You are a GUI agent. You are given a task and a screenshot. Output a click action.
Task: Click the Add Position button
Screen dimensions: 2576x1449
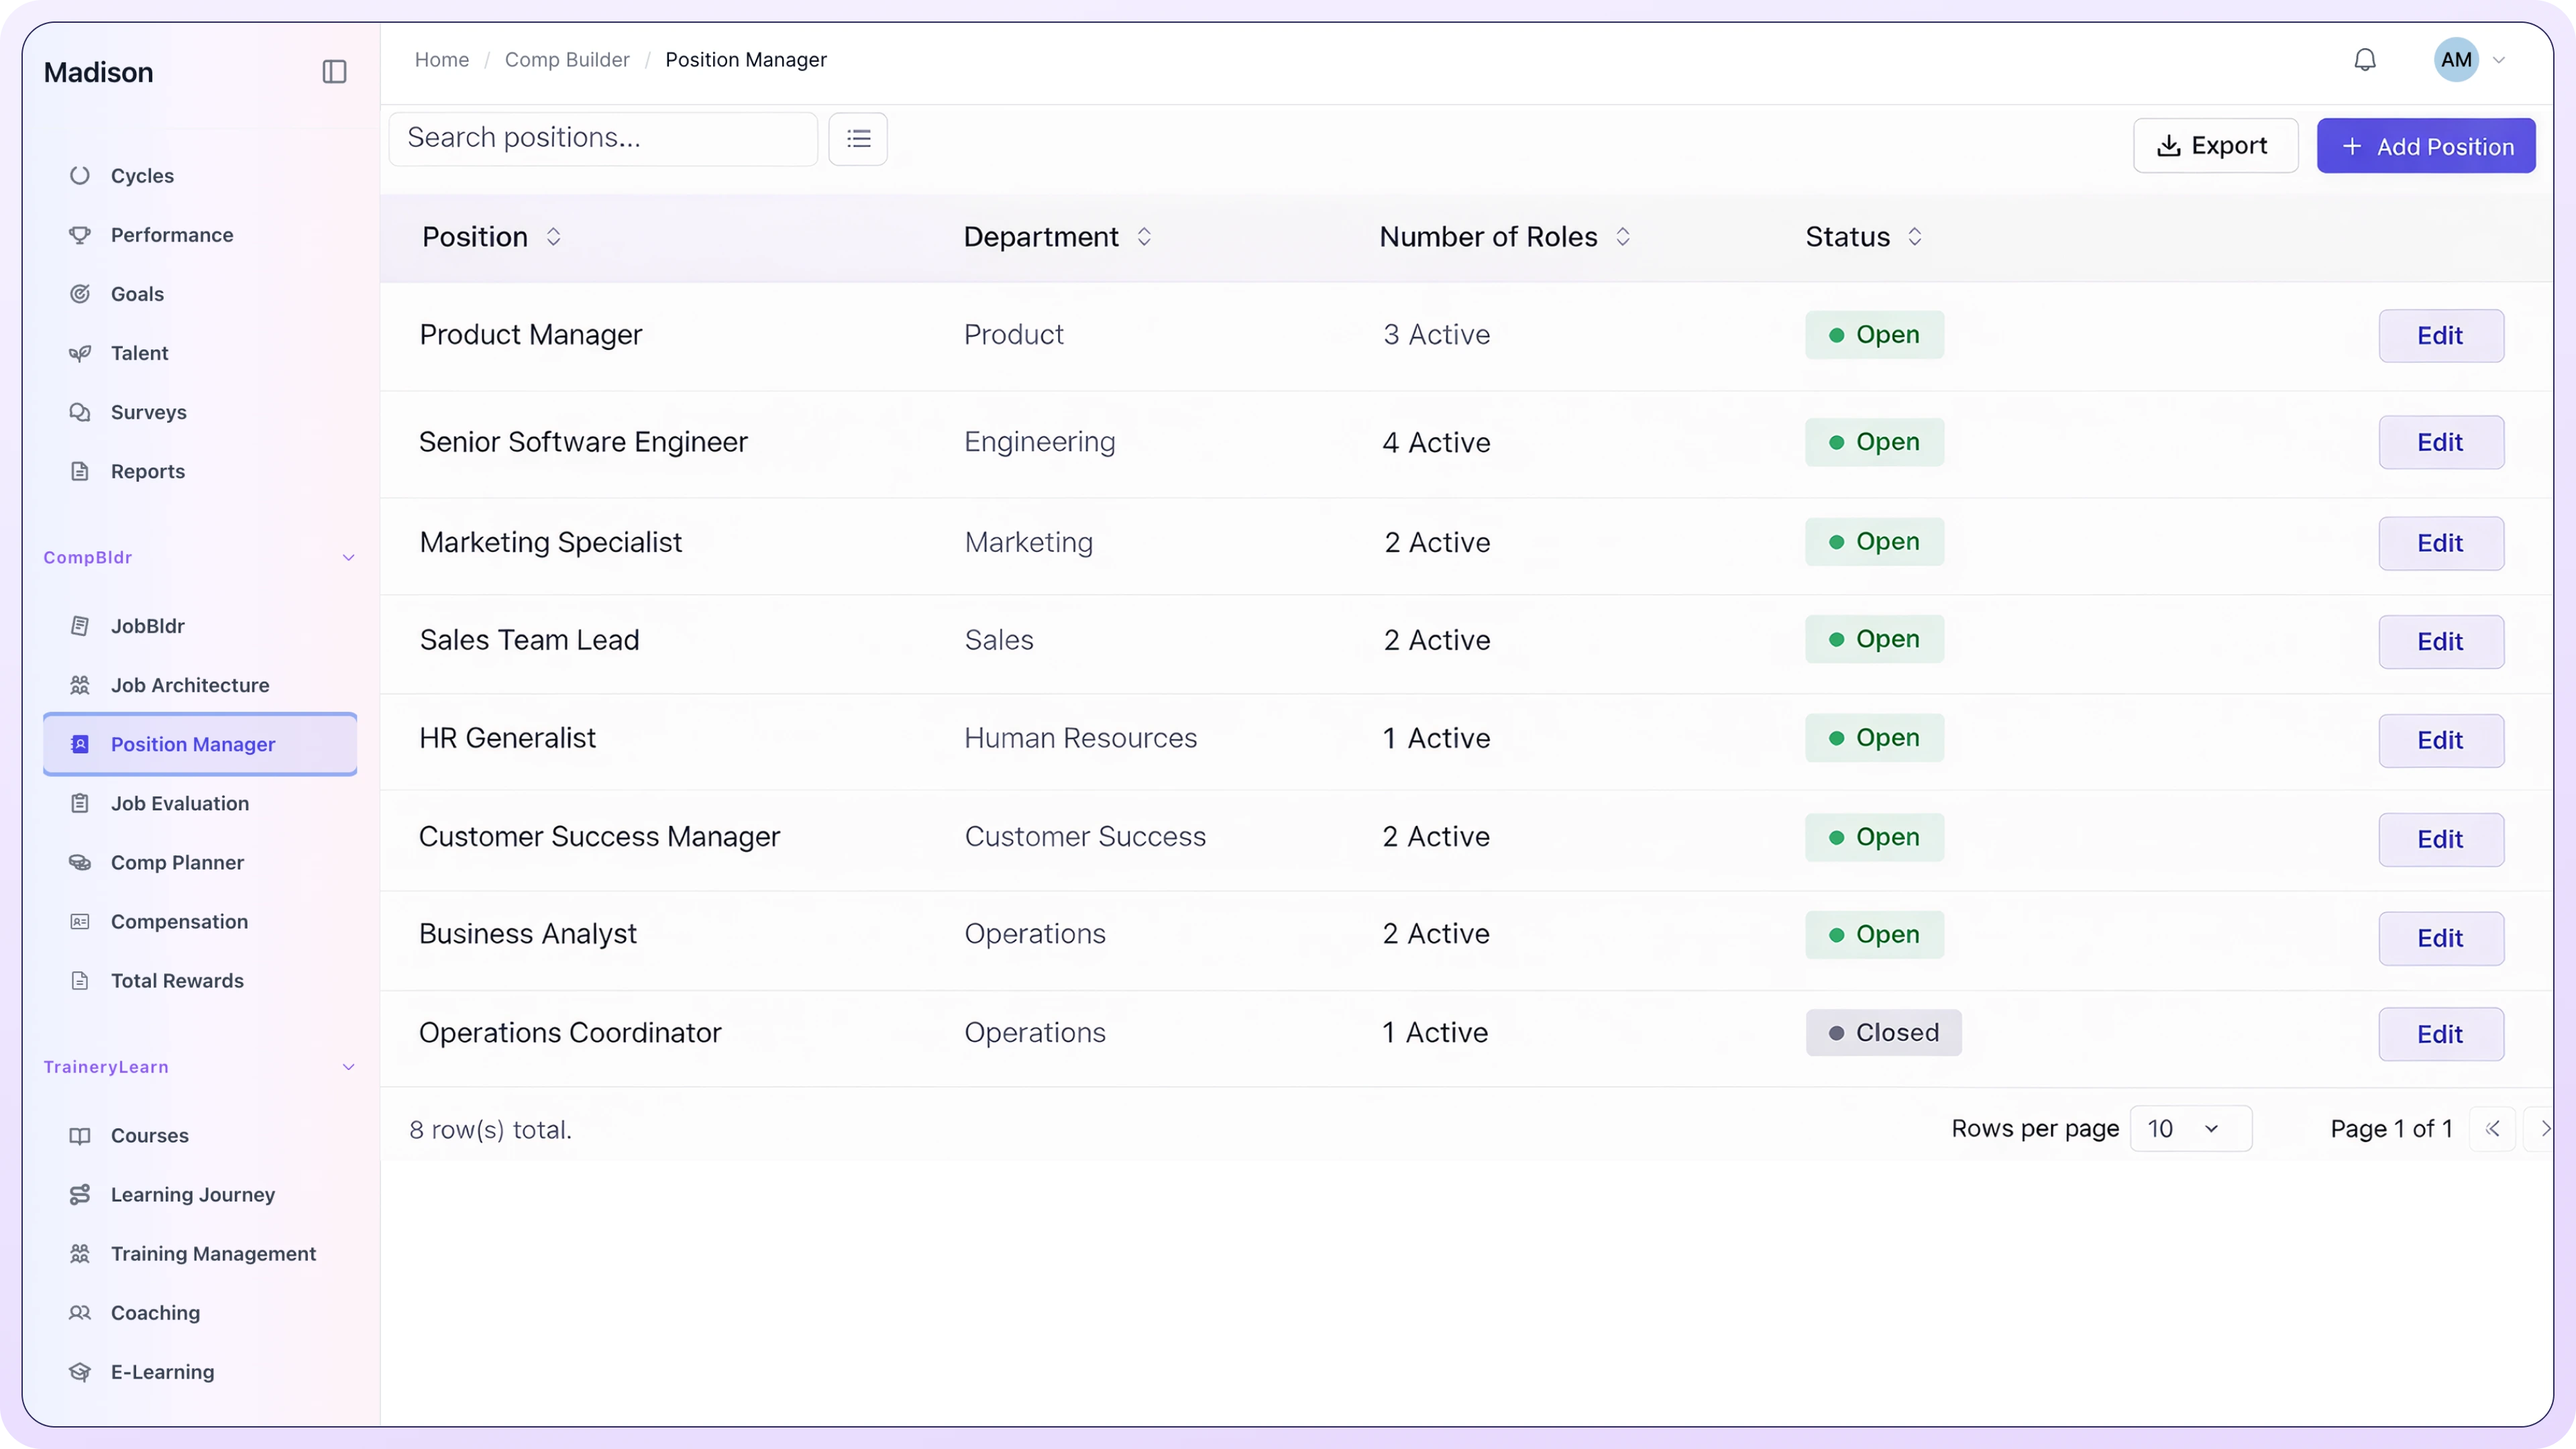click(2426, 146)
